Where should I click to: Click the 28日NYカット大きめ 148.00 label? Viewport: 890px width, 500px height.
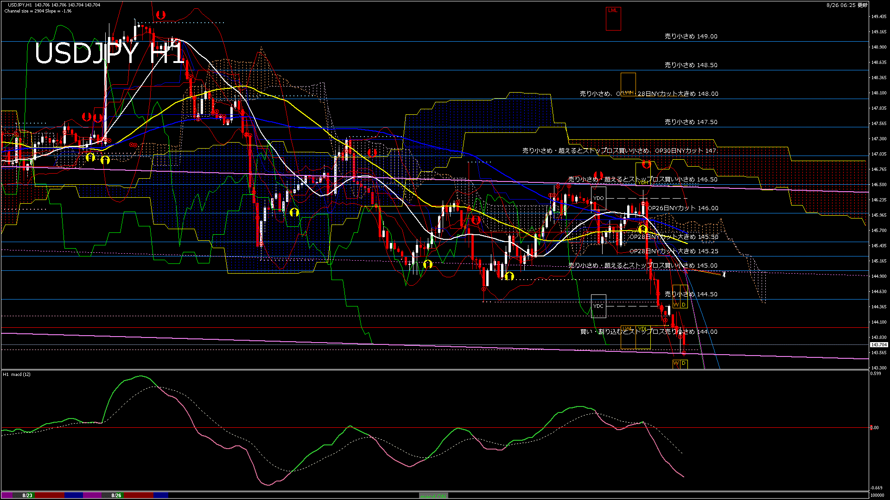click(678, 94)
